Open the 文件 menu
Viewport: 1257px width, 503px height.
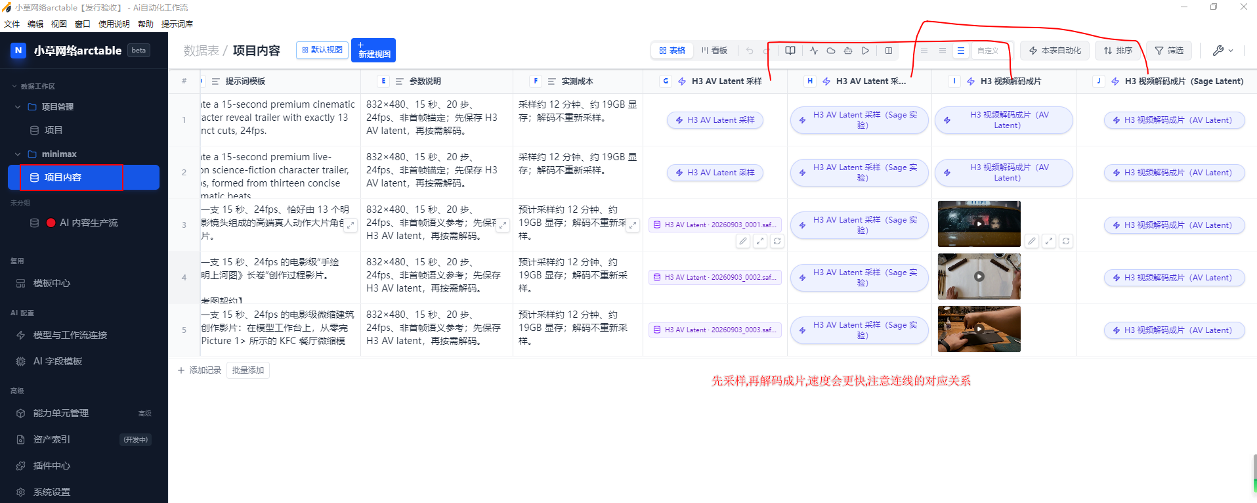click(12, 24)
